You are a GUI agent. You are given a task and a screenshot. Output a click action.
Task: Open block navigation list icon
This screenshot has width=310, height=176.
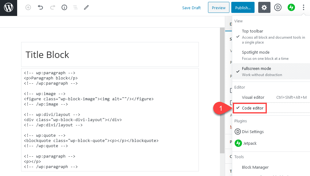(75, 8)
